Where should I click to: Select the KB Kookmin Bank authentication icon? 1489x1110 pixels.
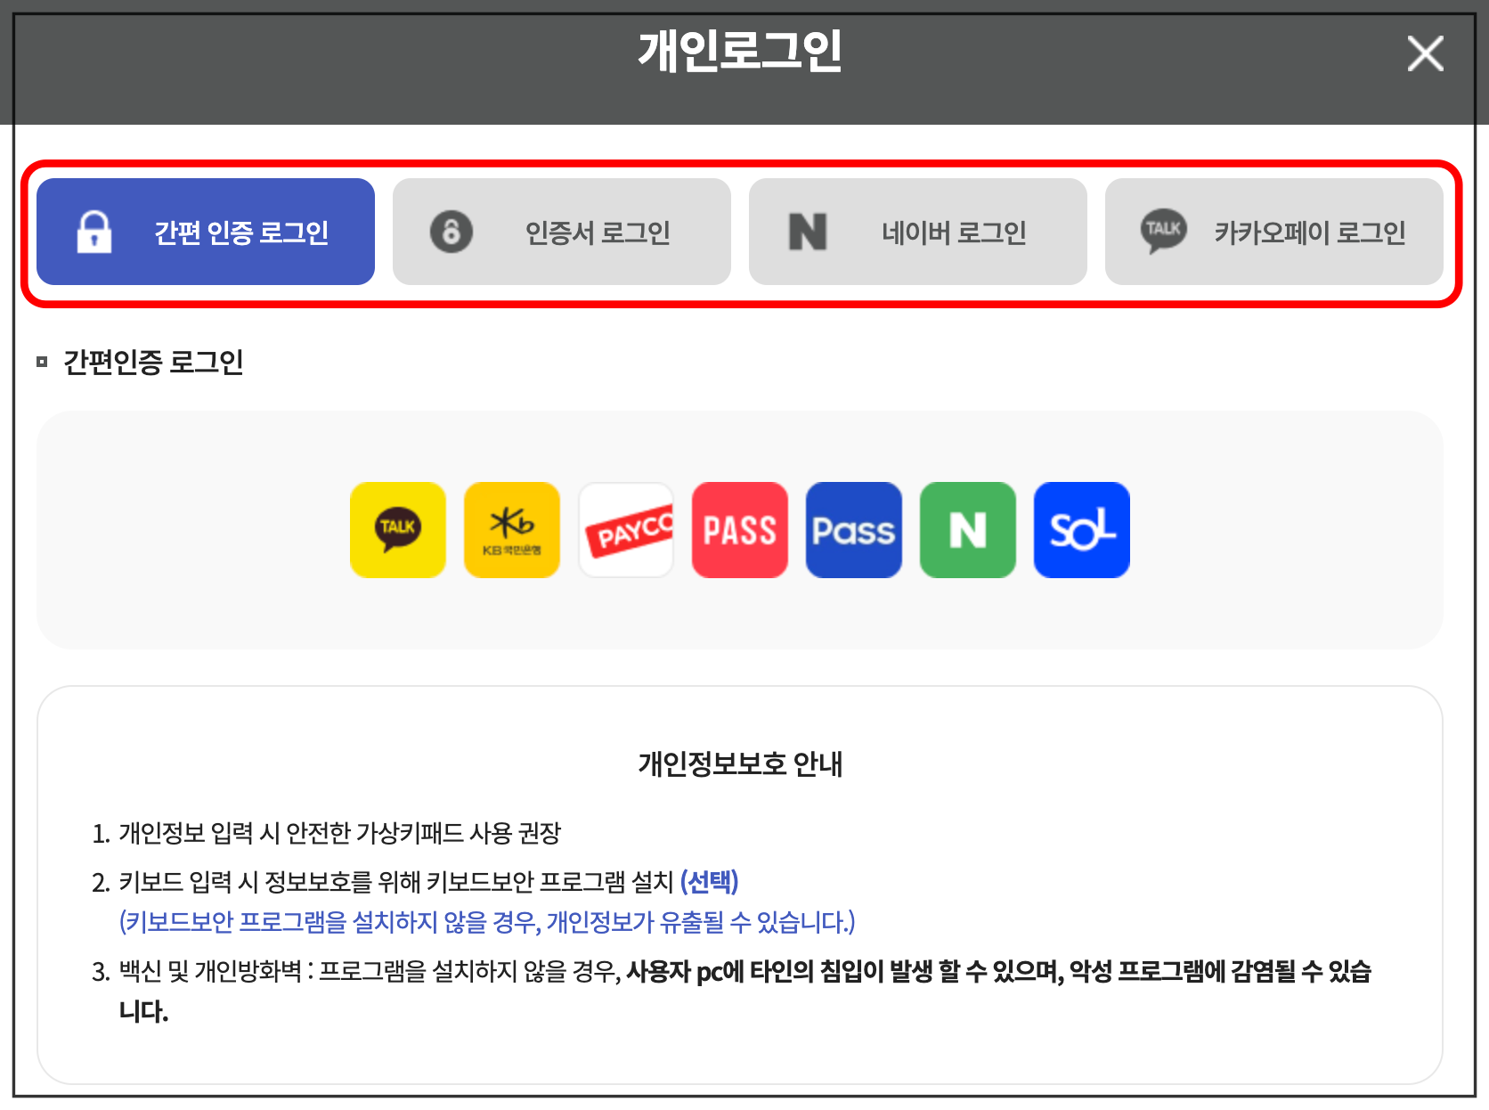[512, 530]
